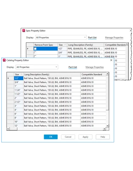Click the Ball Valve description in the 2" row
Image resolution: width=133 pixels, height=171 pixels.
pyautogui.click(x=52, y=98)
